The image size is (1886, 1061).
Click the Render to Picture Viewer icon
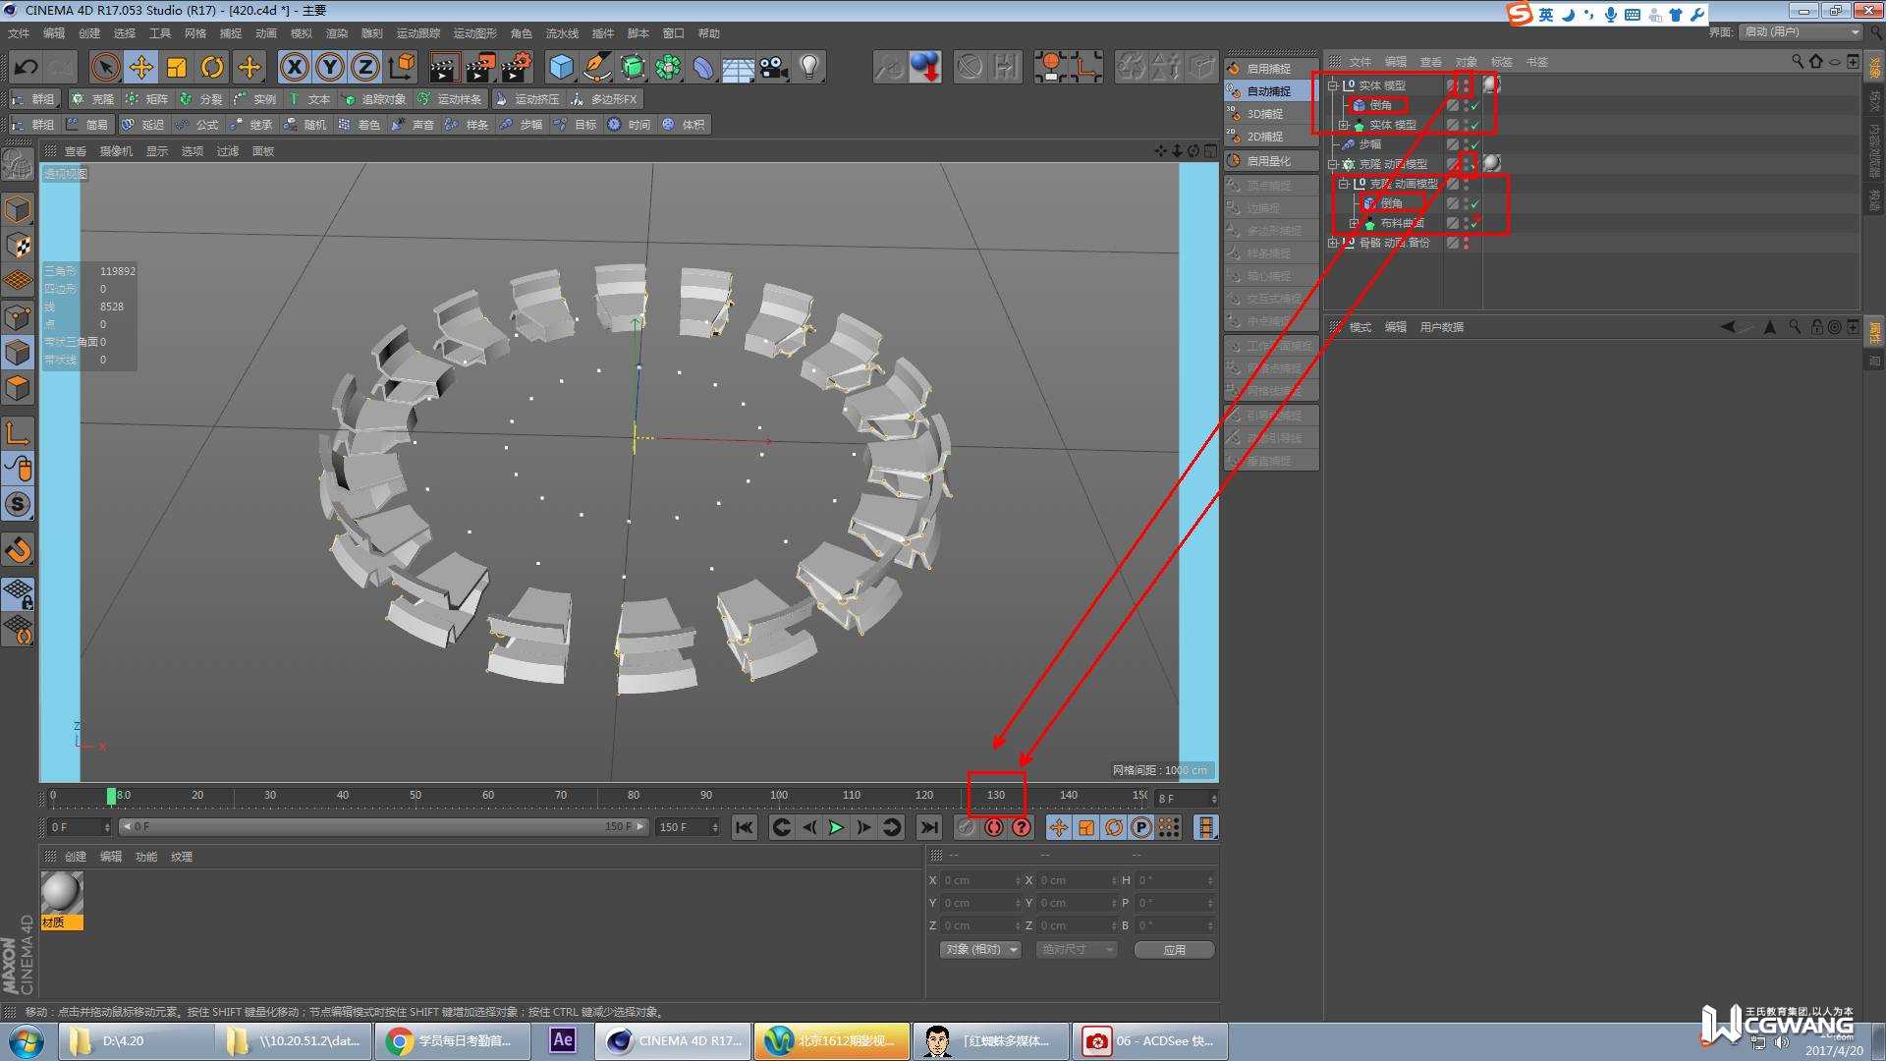(x=479, y=67)
